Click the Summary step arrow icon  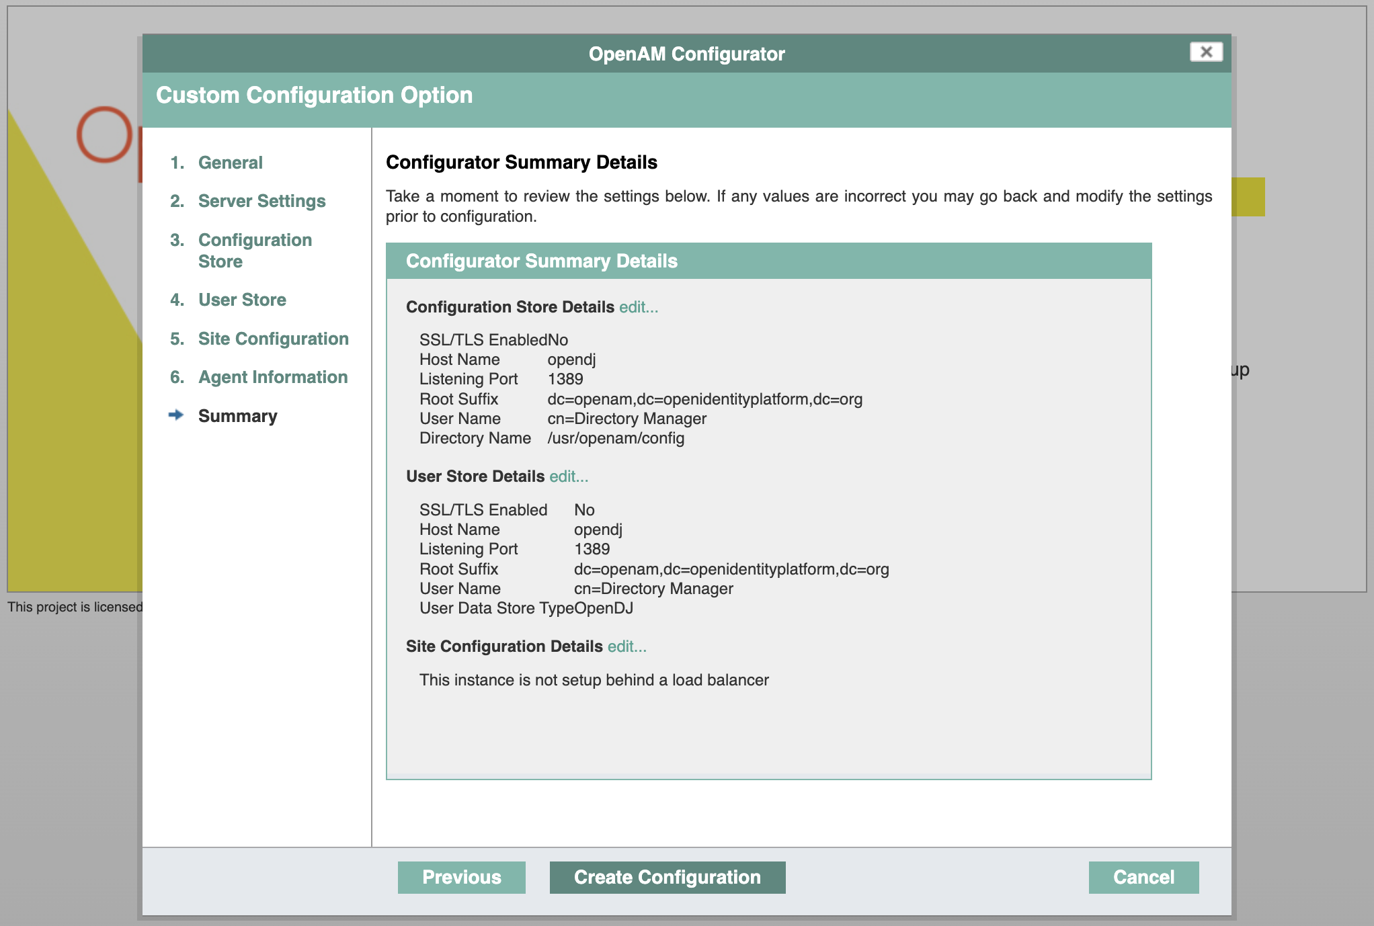(x=176, y=415)
